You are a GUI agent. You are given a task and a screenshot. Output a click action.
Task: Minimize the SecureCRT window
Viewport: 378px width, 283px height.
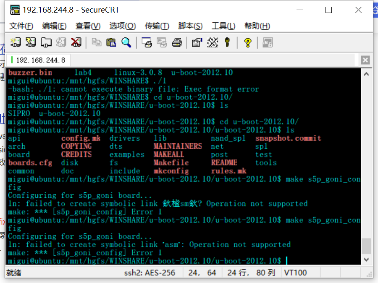(x=299, y=10)
